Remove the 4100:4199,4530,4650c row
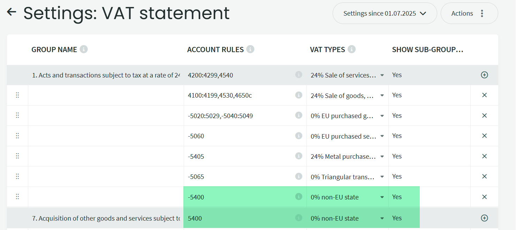Image resolution: width=516 pixels, height=230 pixels. 484,95
